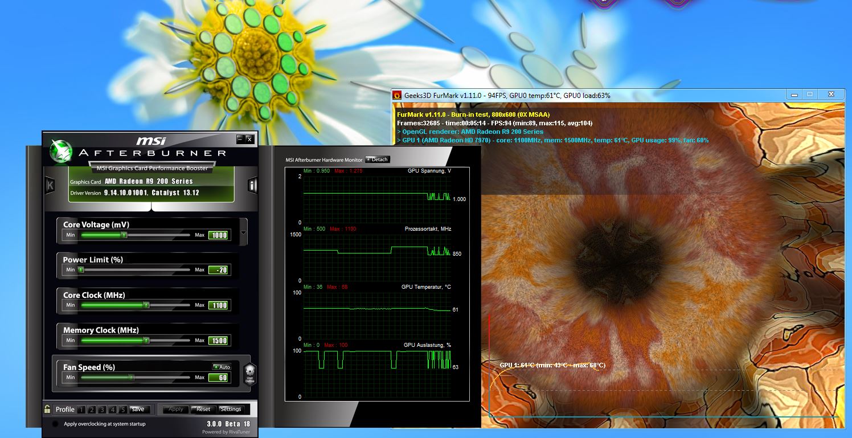The width and height of the screenshot is (852, 438).
Task: Click the 'Fan Speed (%)' label
Action: (89, 367)
